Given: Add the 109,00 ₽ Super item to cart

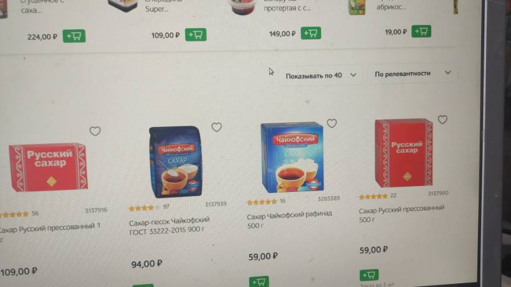Looking at the screenshot, I should (x=196, y=34).
